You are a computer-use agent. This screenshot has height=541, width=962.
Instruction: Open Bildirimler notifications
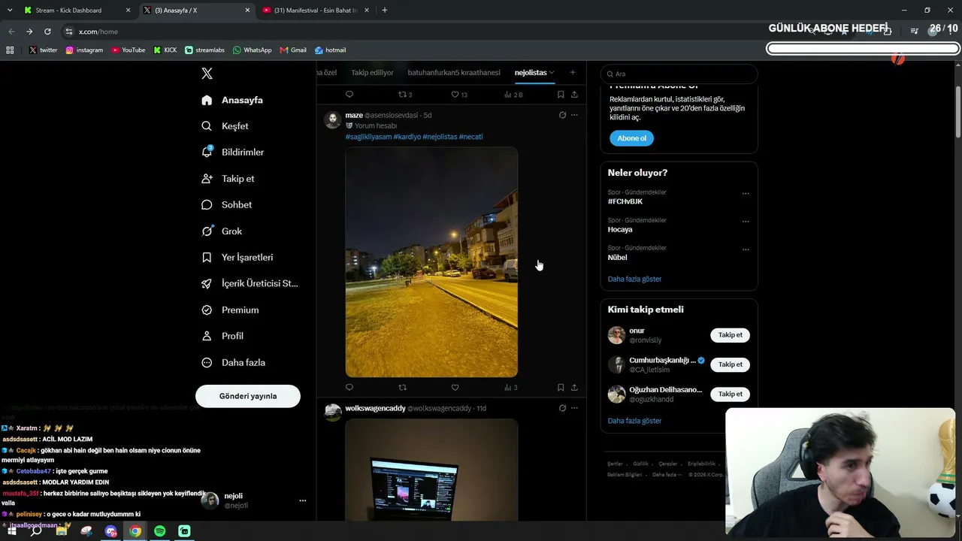click(x=232, y=152)
